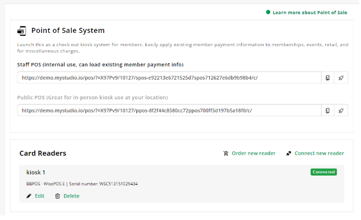Image resolution: width=361 pixels, height=220 pixels.
Task: Click the Card Readers heading
Action: 43,153
